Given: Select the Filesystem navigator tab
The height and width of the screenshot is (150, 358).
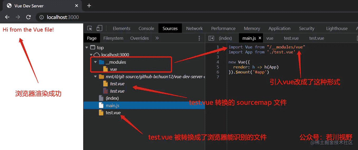Looking at the screenshot, I should (113, 38).
